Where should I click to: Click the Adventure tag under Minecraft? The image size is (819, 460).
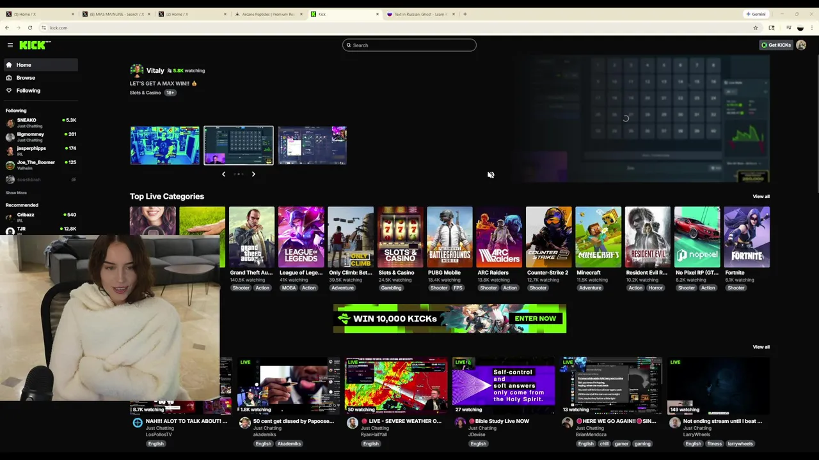coord(590,288)
